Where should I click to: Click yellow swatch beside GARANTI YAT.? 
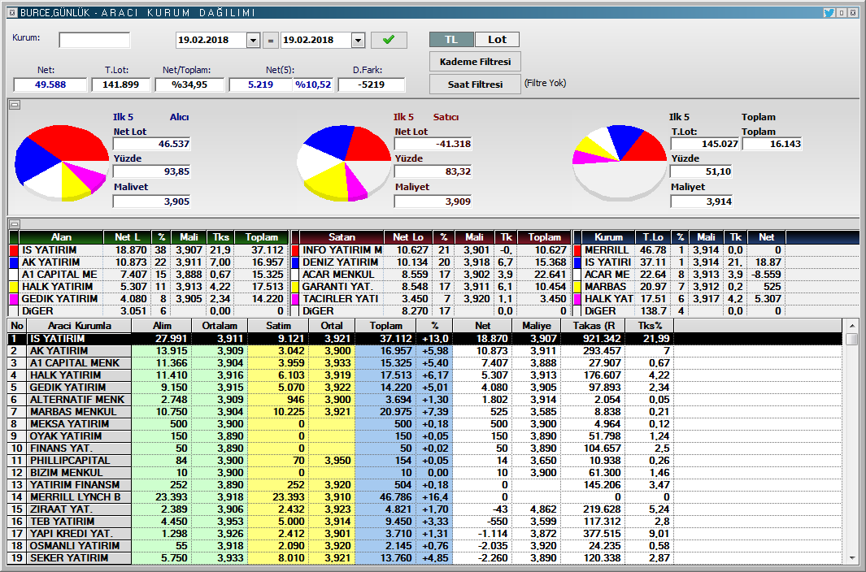click(295, 287)
